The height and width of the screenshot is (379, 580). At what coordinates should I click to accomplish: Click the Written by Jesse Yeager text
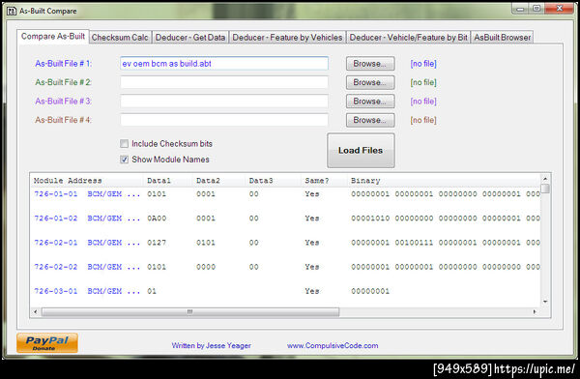click(211, 346)
